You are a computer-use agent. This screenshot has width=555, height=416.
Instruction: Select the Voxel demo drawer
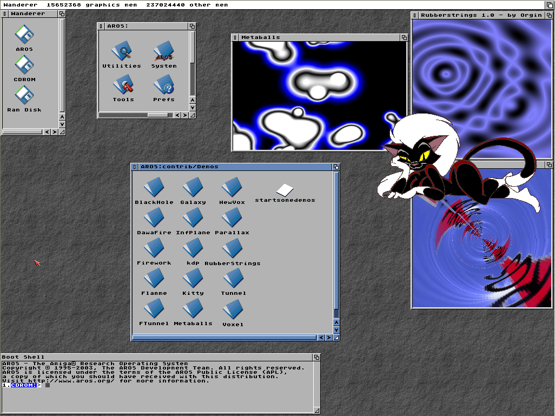(233, 313)
